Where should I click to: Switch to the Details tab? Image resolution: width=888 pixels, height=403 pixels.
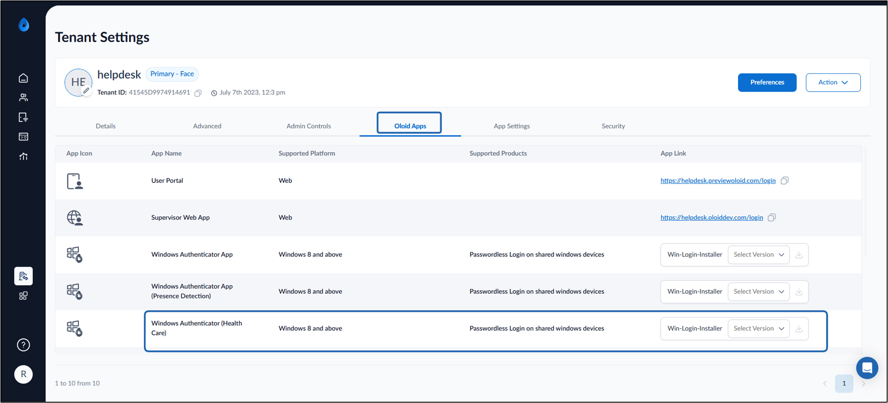click(x=105, y=126)
